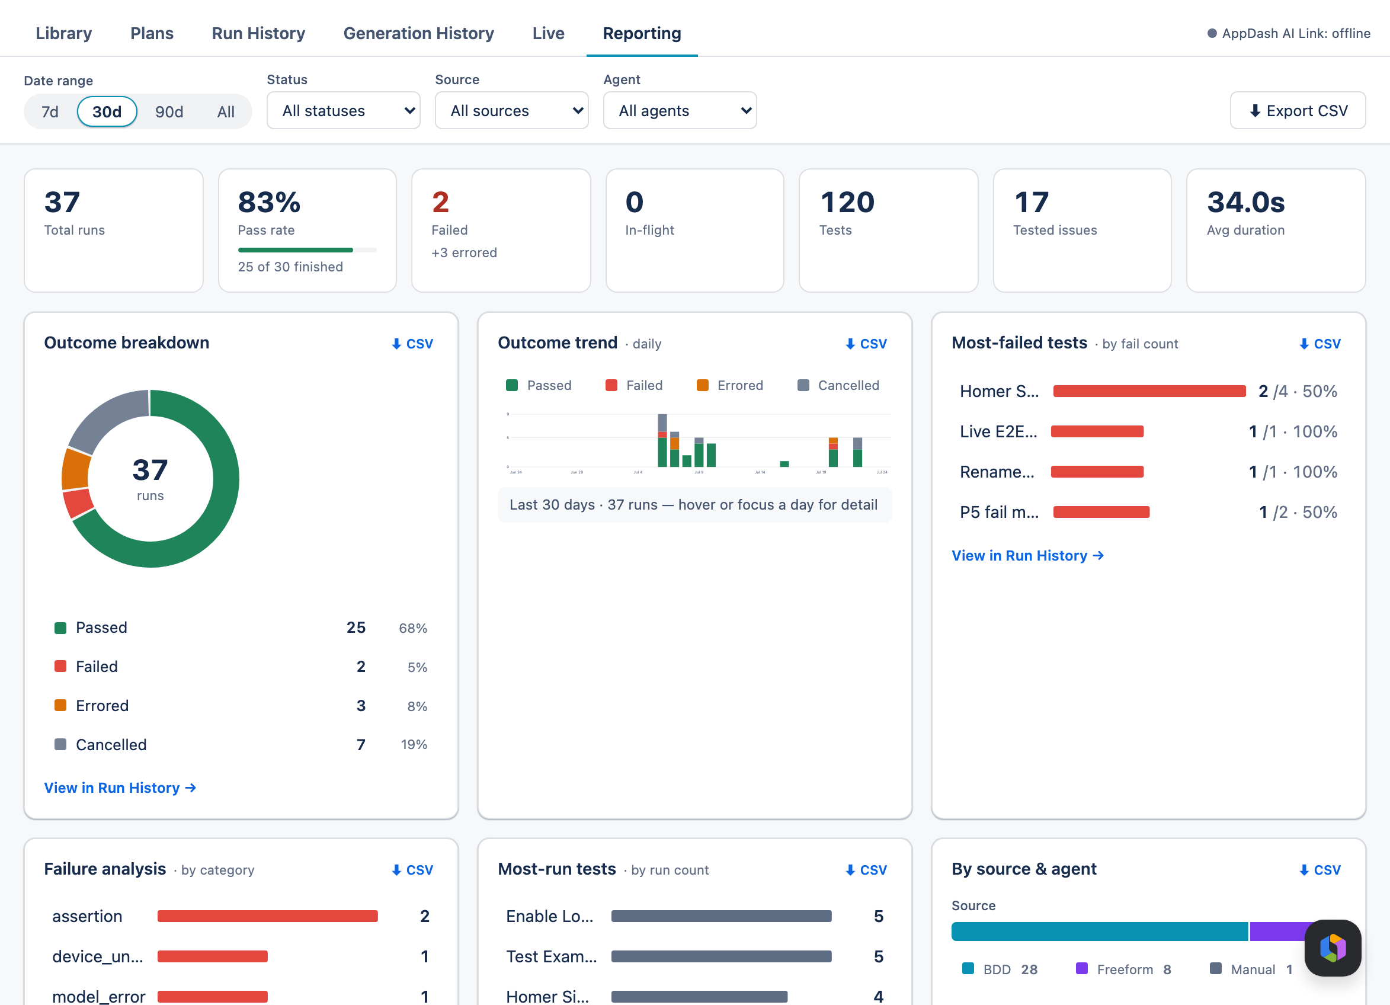Open Generation History tab

(418, 33)
